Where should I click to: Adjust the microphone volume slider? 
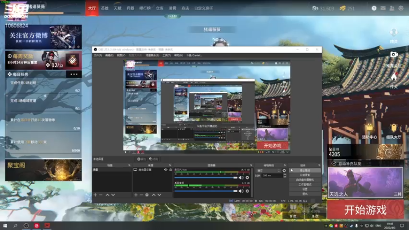[x=206, y=177]
